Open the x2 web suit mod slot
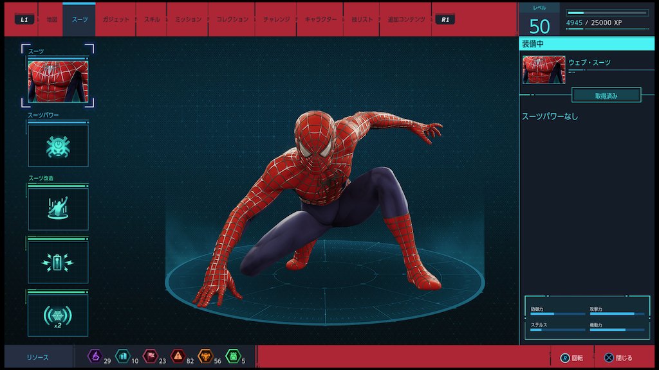The height and width of the screenshot is (370, 659). coord(58,315)
